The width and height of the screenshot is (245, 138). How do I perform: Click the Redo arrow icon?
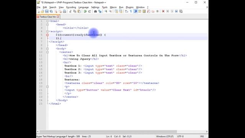point(89,11)
